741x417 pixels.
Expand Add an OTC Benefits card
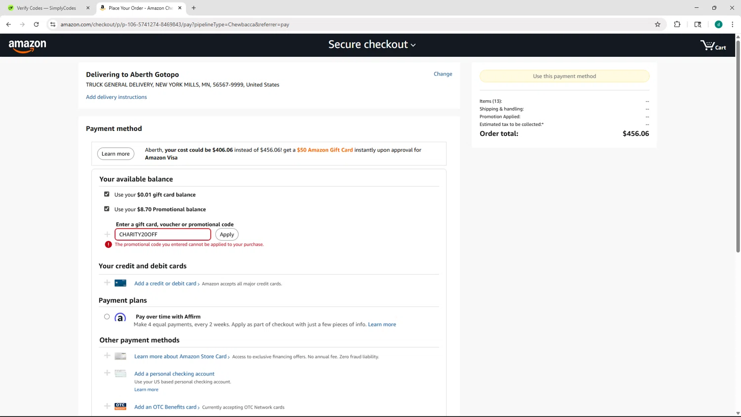tap(165, 407)
